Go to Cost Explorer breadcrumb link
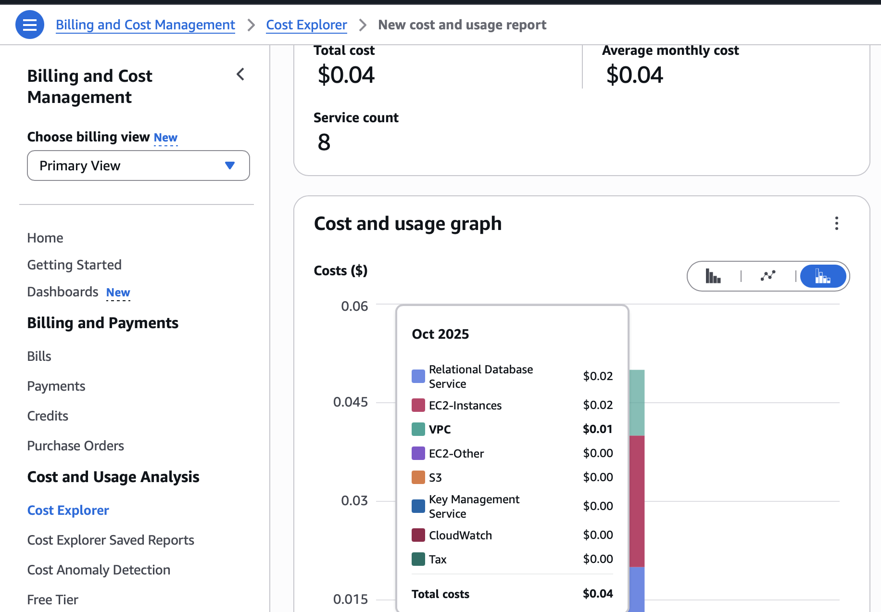 coord(306,25)
